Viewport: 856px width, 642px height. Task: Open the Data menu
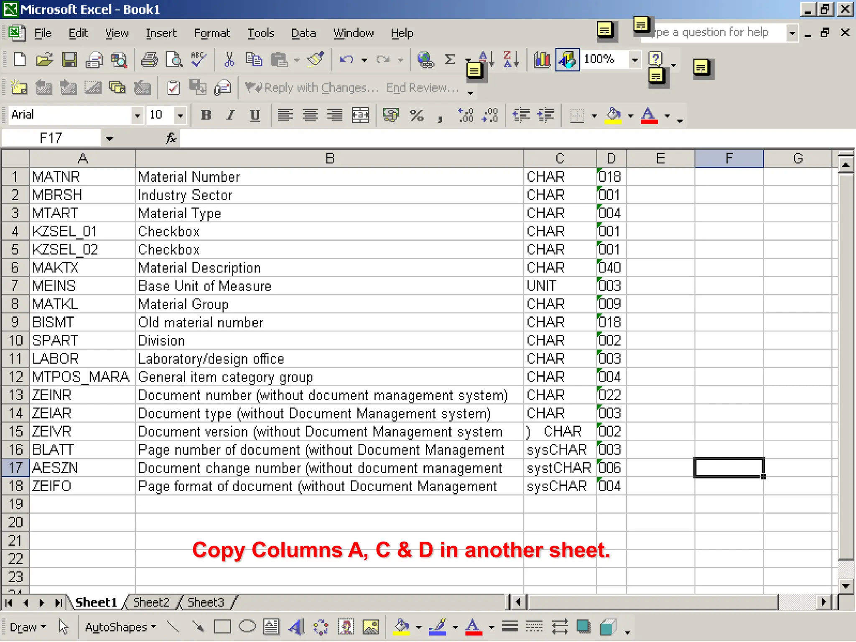pos(303,33)
